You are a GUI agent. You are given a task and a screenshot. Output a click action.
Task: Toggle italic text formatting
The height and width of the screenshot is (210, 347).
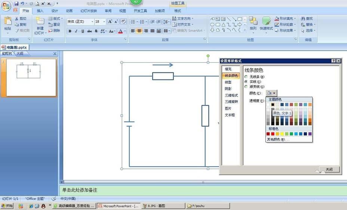coord(76,31)
